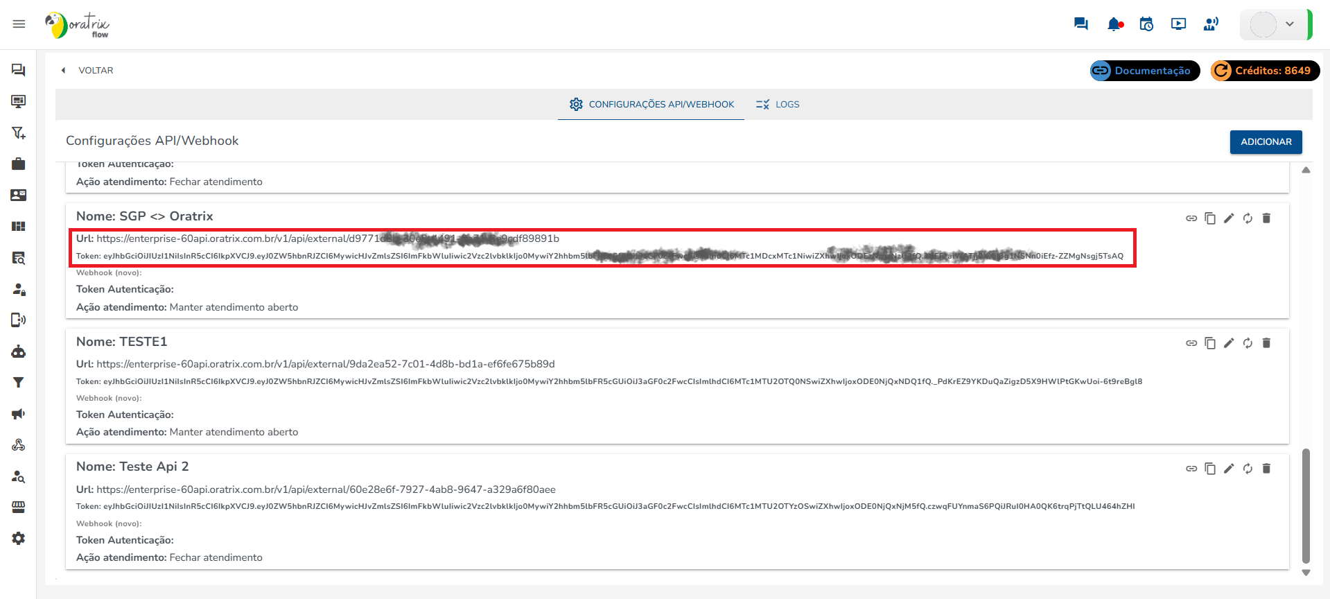The width and height of the screenshot is (1330, 599).
Task: Open the settings gear in sidebar
Action: click(19, 539)
